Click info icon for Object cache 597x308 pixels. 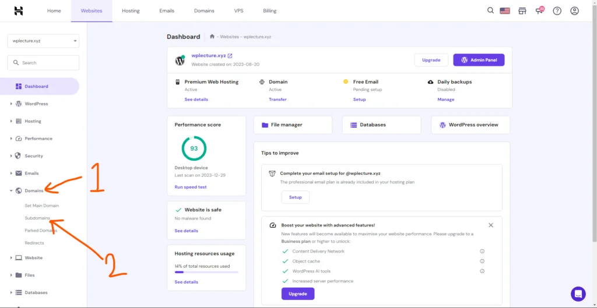[x=482, y=261]
